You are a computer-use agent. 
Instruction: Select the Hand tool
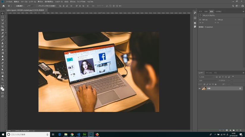click(2, 76)
